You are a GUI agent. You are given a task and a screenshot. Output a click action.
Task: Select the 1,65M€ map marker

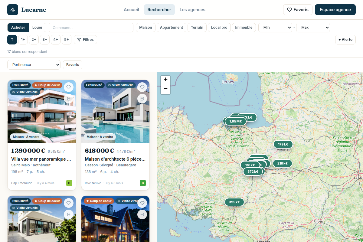pyautogui.click(x=235, y=121)
